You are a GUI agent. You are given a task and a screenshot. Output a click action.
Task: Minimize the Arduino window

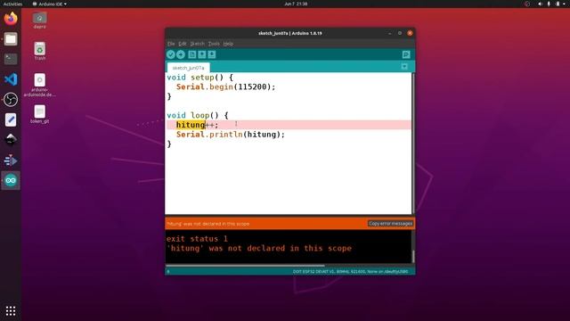coord(390,33)
